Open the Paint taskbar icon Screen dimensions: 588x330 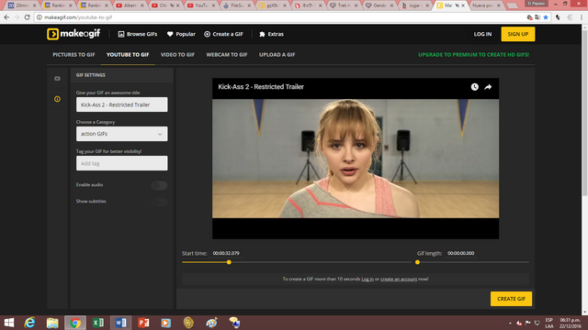coord(212,323)
